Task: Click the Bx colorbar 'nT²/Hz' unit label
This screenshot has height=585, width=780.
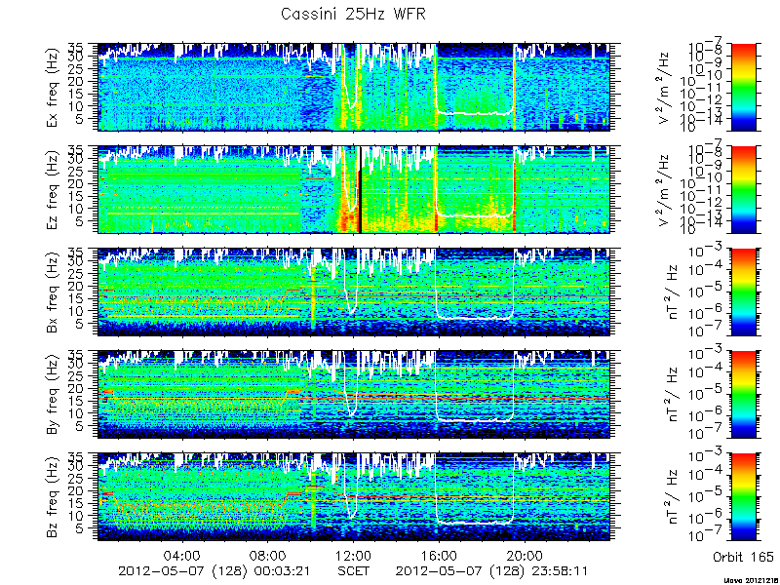Action: click(674, 292)
